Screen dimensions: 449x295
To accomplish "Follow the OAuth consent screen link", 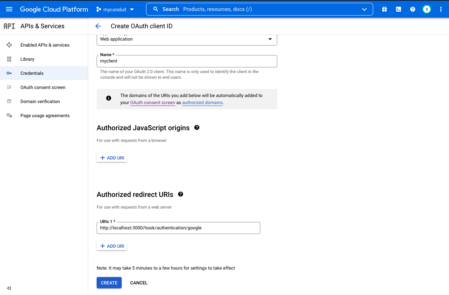I will [153, 103].
